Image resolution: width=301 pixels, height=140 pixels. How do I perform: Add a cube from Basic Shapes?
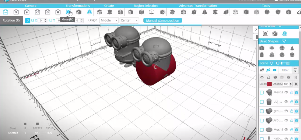(261, 48)
